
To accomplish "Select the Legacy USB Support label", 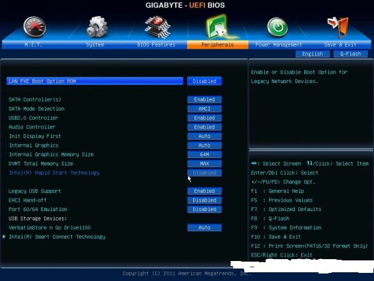I will 34,191.
